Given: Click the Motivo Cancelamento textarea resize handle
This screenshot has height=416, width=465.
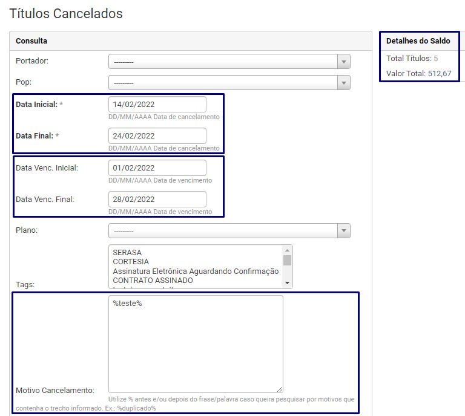Looking at the screenshot, I should click(x=280, y=389).
